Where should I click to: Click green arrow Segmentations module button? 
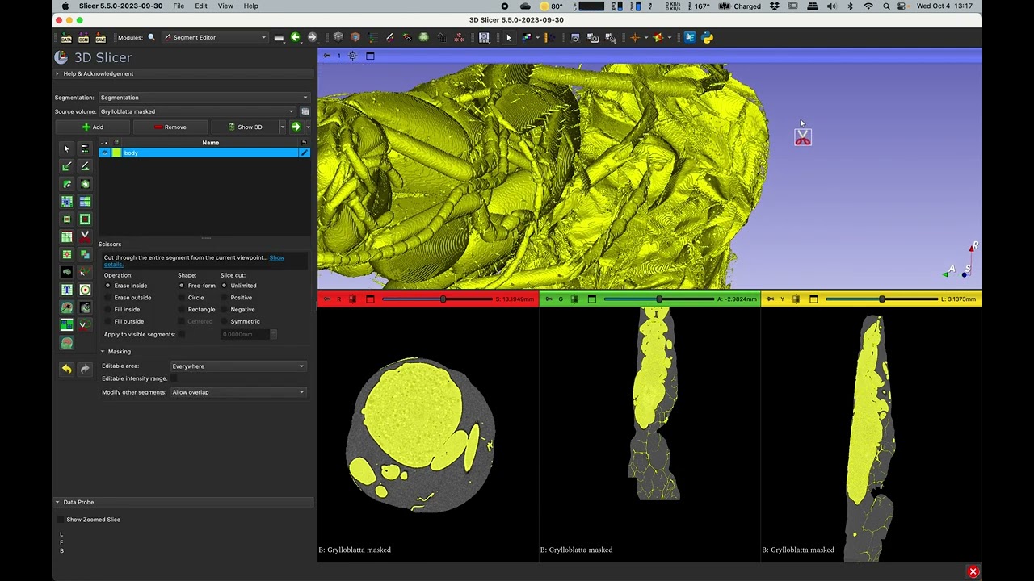coord(296,127)
